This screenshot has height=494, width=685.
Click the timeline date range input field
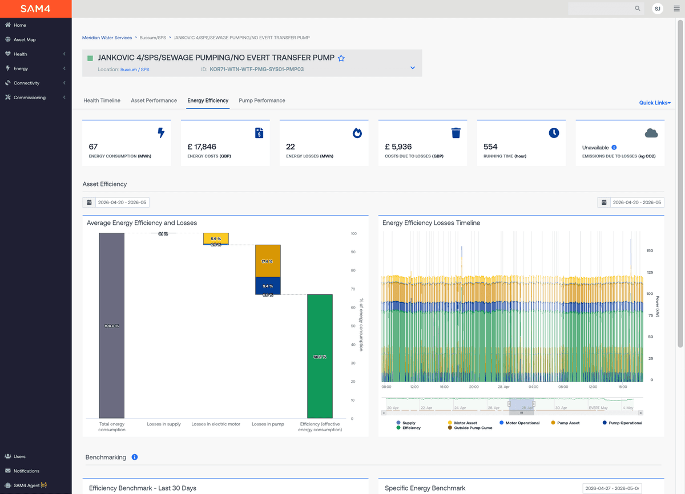point(637,203)
